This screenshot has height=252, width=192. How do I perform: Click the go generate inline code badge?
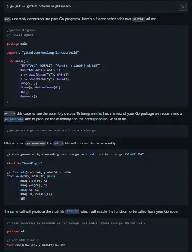[36, 143]
